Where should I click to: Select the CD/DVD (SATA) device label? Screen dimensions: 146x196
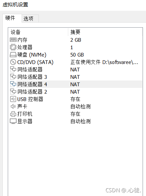pyautogui.click(x=35, y=62)
